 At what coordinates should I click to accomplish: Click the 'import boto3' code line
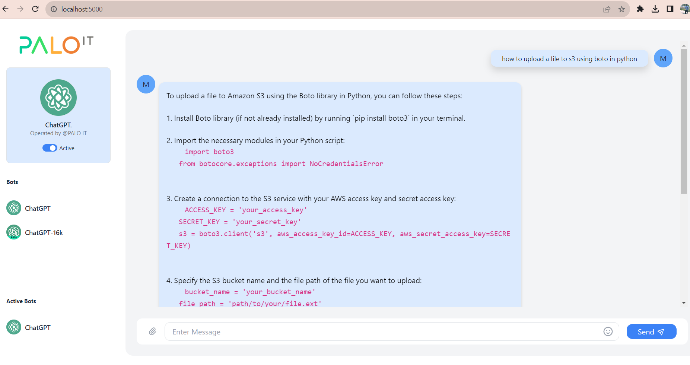pyautogui.click(x=209, y=152)
